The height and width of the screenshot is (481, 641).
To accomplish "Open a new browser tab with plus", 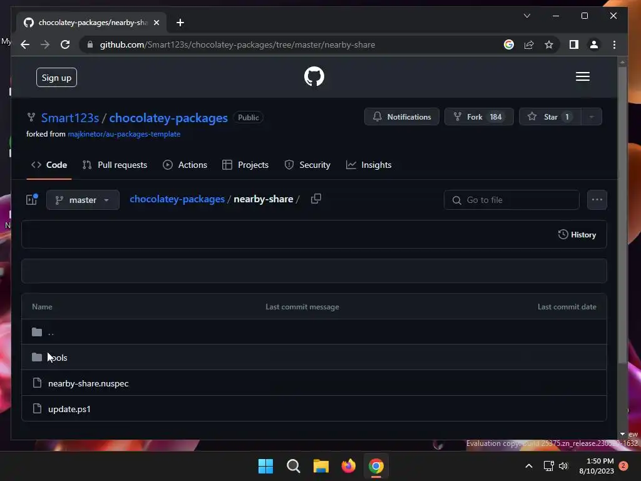I will [x=180, y=23].
